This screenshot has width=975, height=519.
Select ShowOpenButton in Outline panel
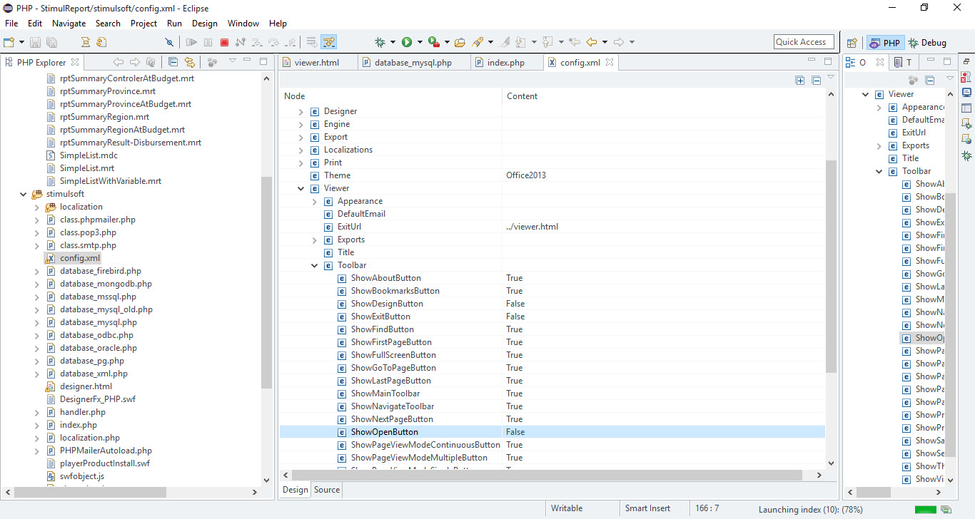[x=924, y=338]
